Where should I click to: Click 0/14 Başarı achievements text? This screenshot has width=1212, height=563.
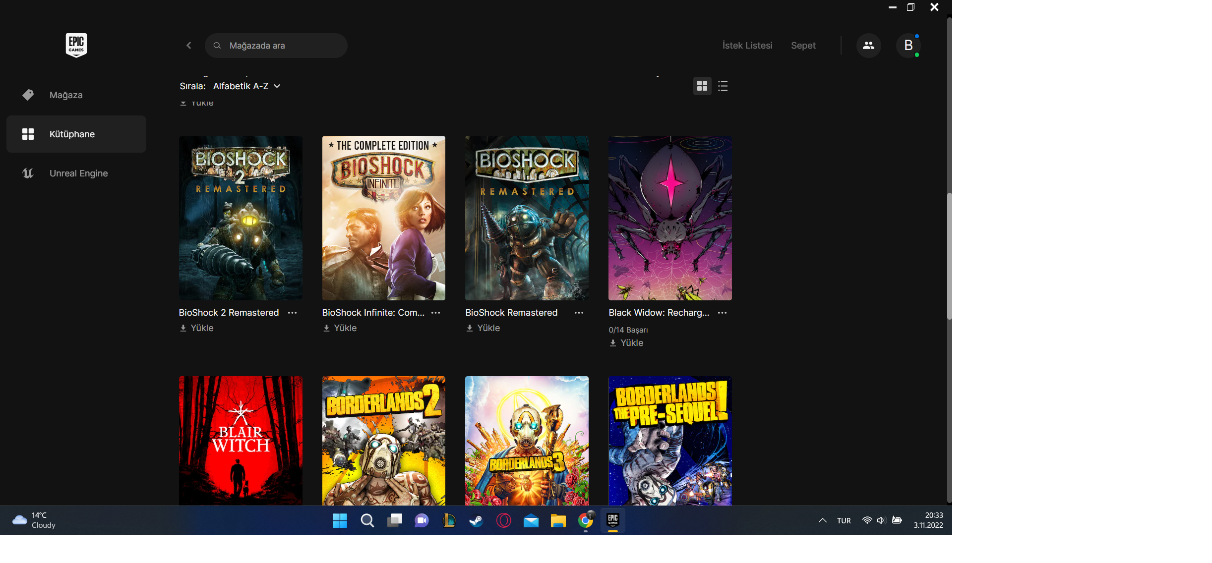[x=628, y=330]
